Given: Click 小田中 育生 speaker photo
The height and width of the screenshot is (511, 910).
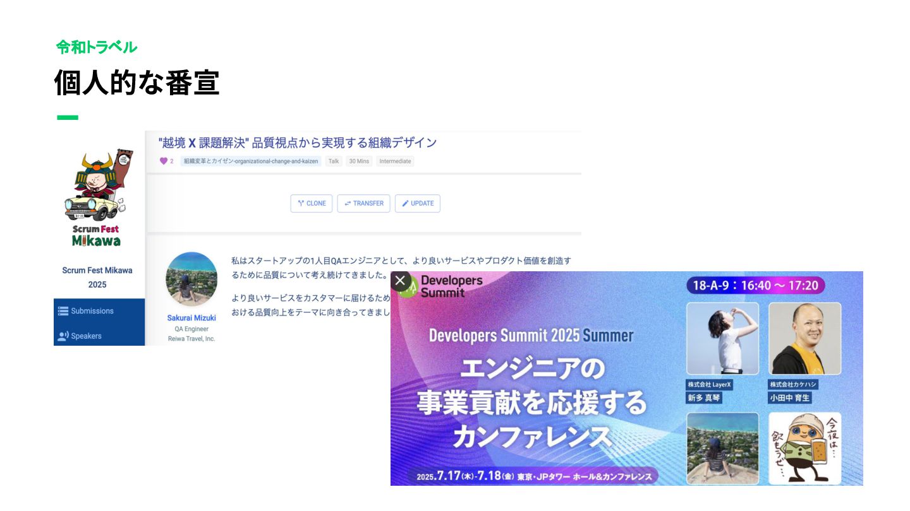Looking at the screenshot, I should point(805,339).
